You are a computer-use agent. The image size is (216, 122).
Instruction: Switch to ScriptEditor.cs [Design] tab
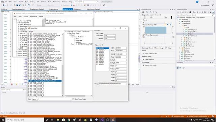tap(37, 9)
